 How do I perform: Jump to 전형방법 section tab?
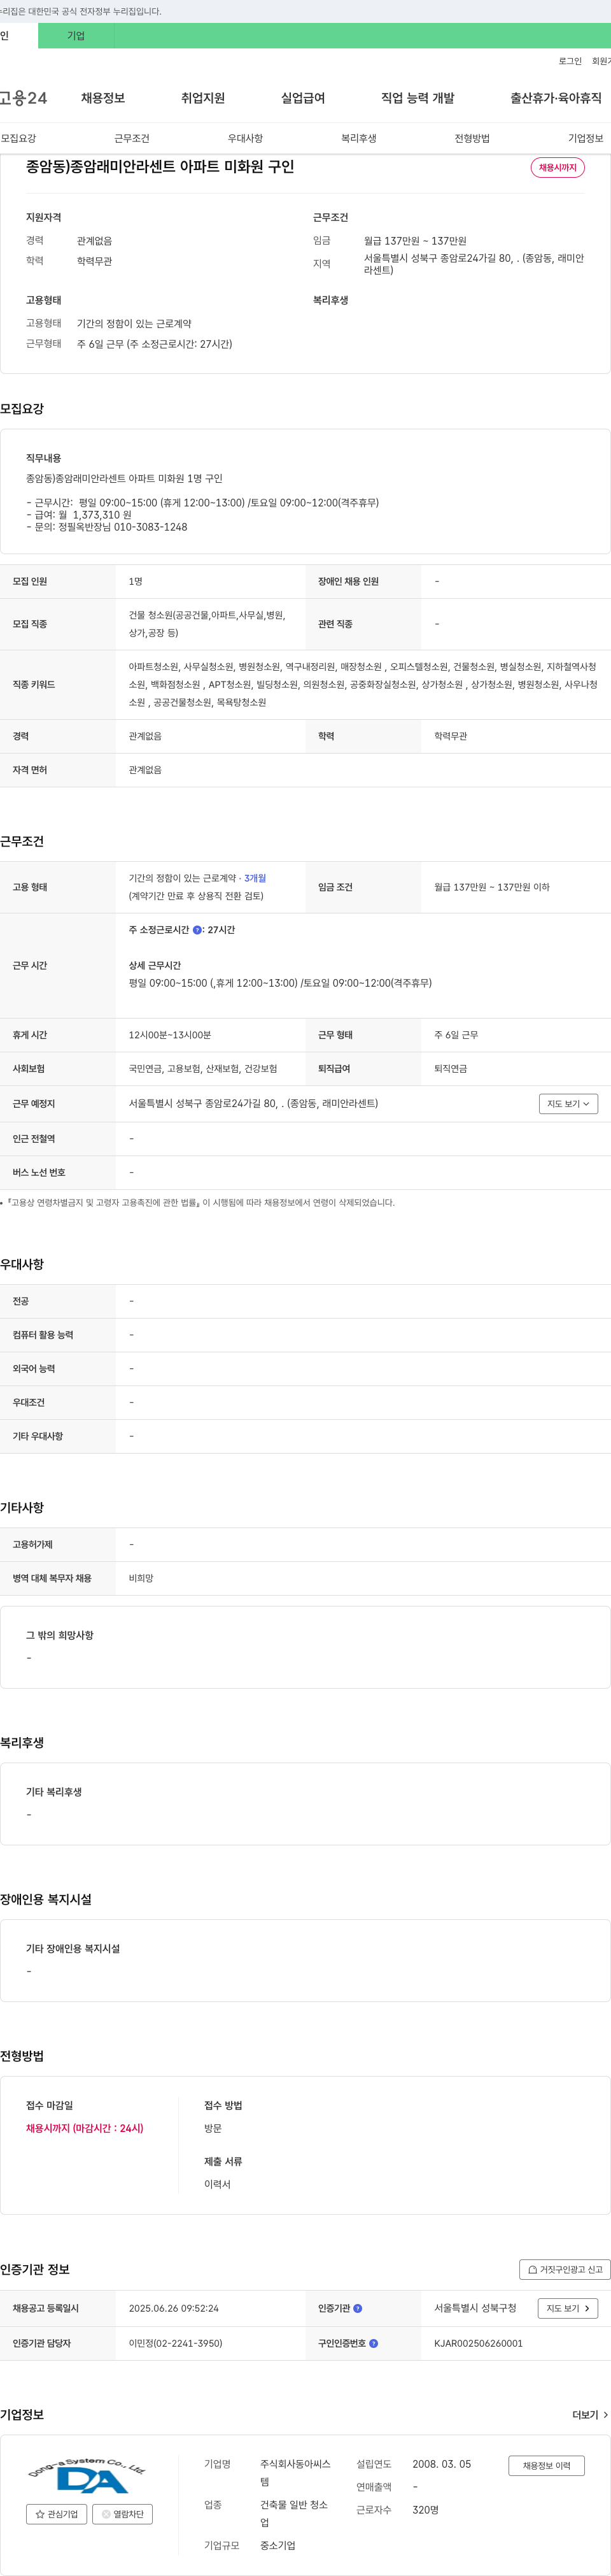(472, 138)
